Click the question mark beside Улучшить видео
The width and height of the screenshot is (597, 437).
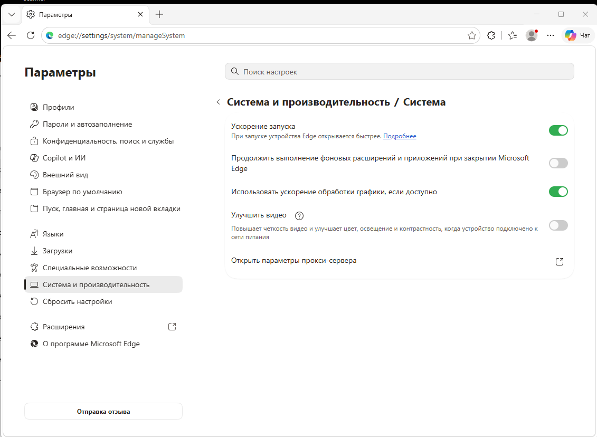click(299, 216)
